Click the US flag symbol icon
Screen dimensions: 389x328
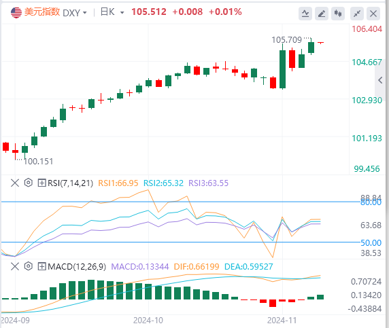point(16,12)
